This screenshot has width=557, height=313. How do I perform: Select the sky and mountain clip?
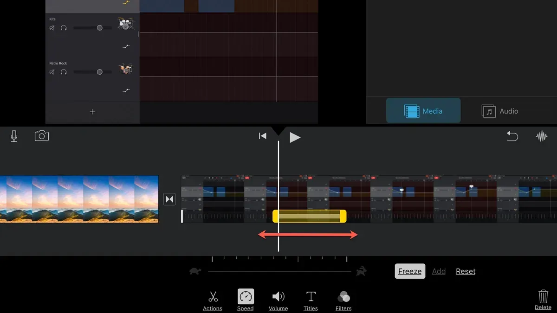[79, 199]
